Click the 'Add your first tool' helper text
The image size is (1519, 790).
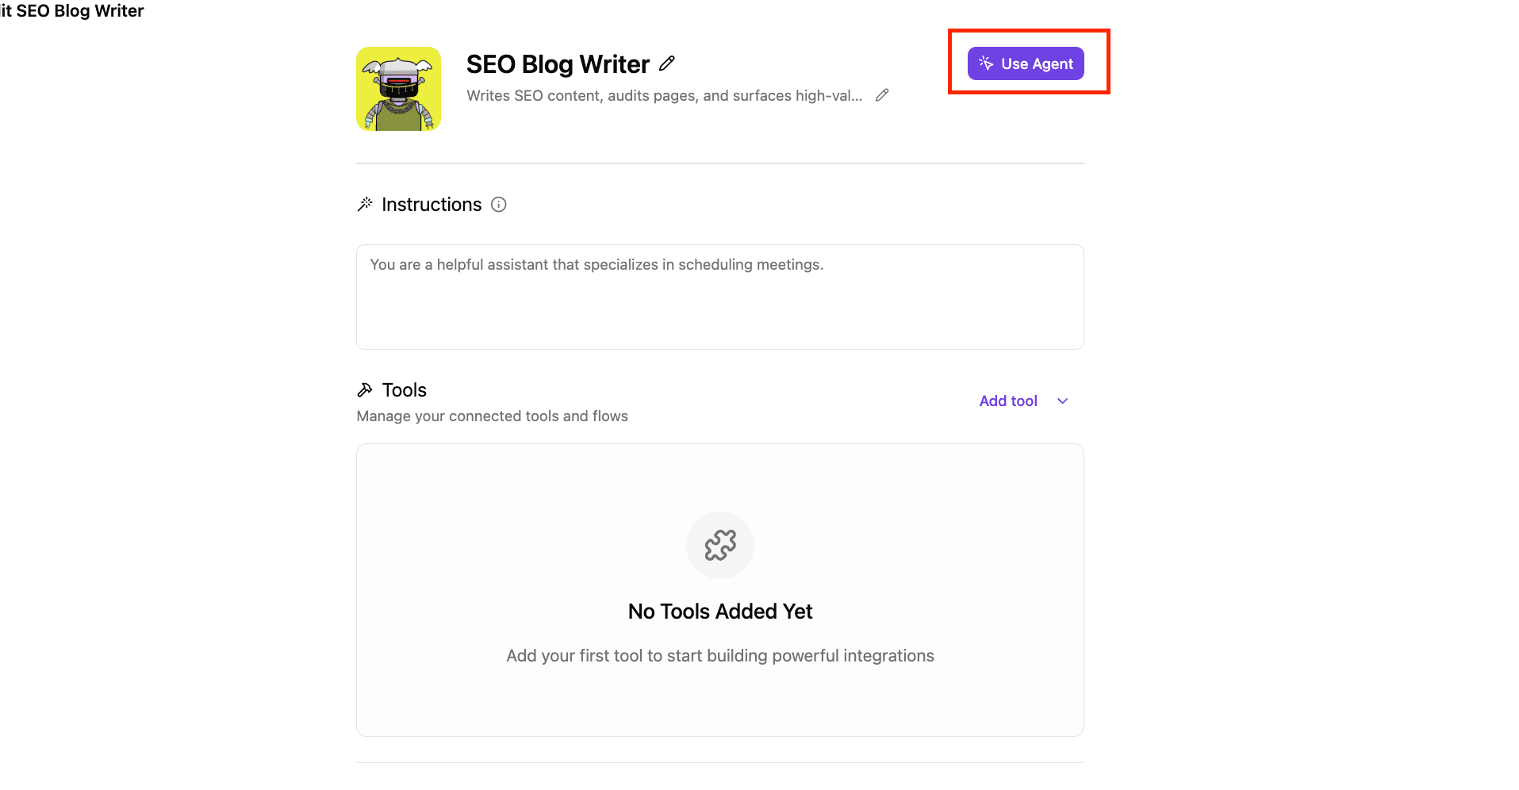tap(720, 656)
